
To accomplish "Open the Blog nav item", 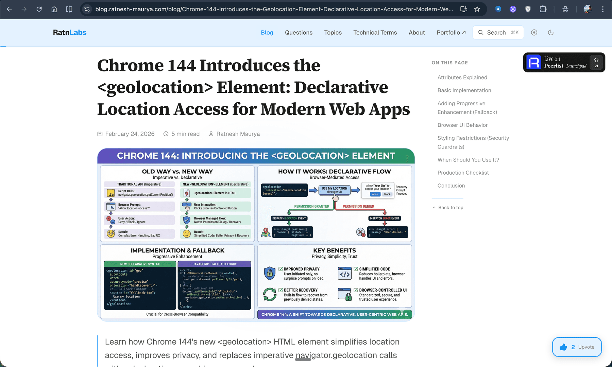I will 267,33.
